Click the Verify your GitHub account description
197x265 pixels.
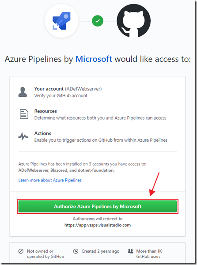61,96
